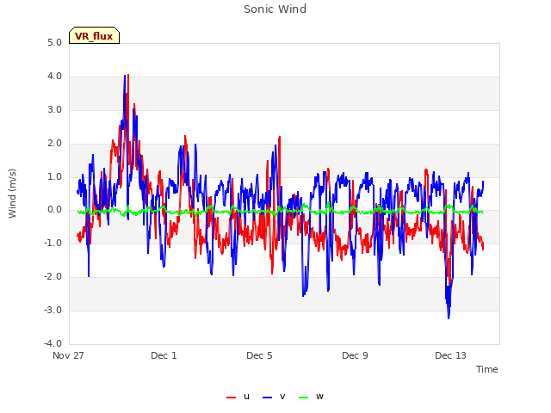Click the 3.0 y-axis value
Screen dimensions: 551x413
[54, 109]
